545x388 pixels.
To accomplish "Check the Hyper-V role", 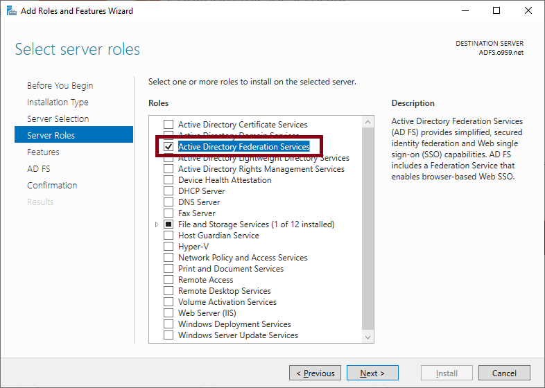I will (168, 247).
